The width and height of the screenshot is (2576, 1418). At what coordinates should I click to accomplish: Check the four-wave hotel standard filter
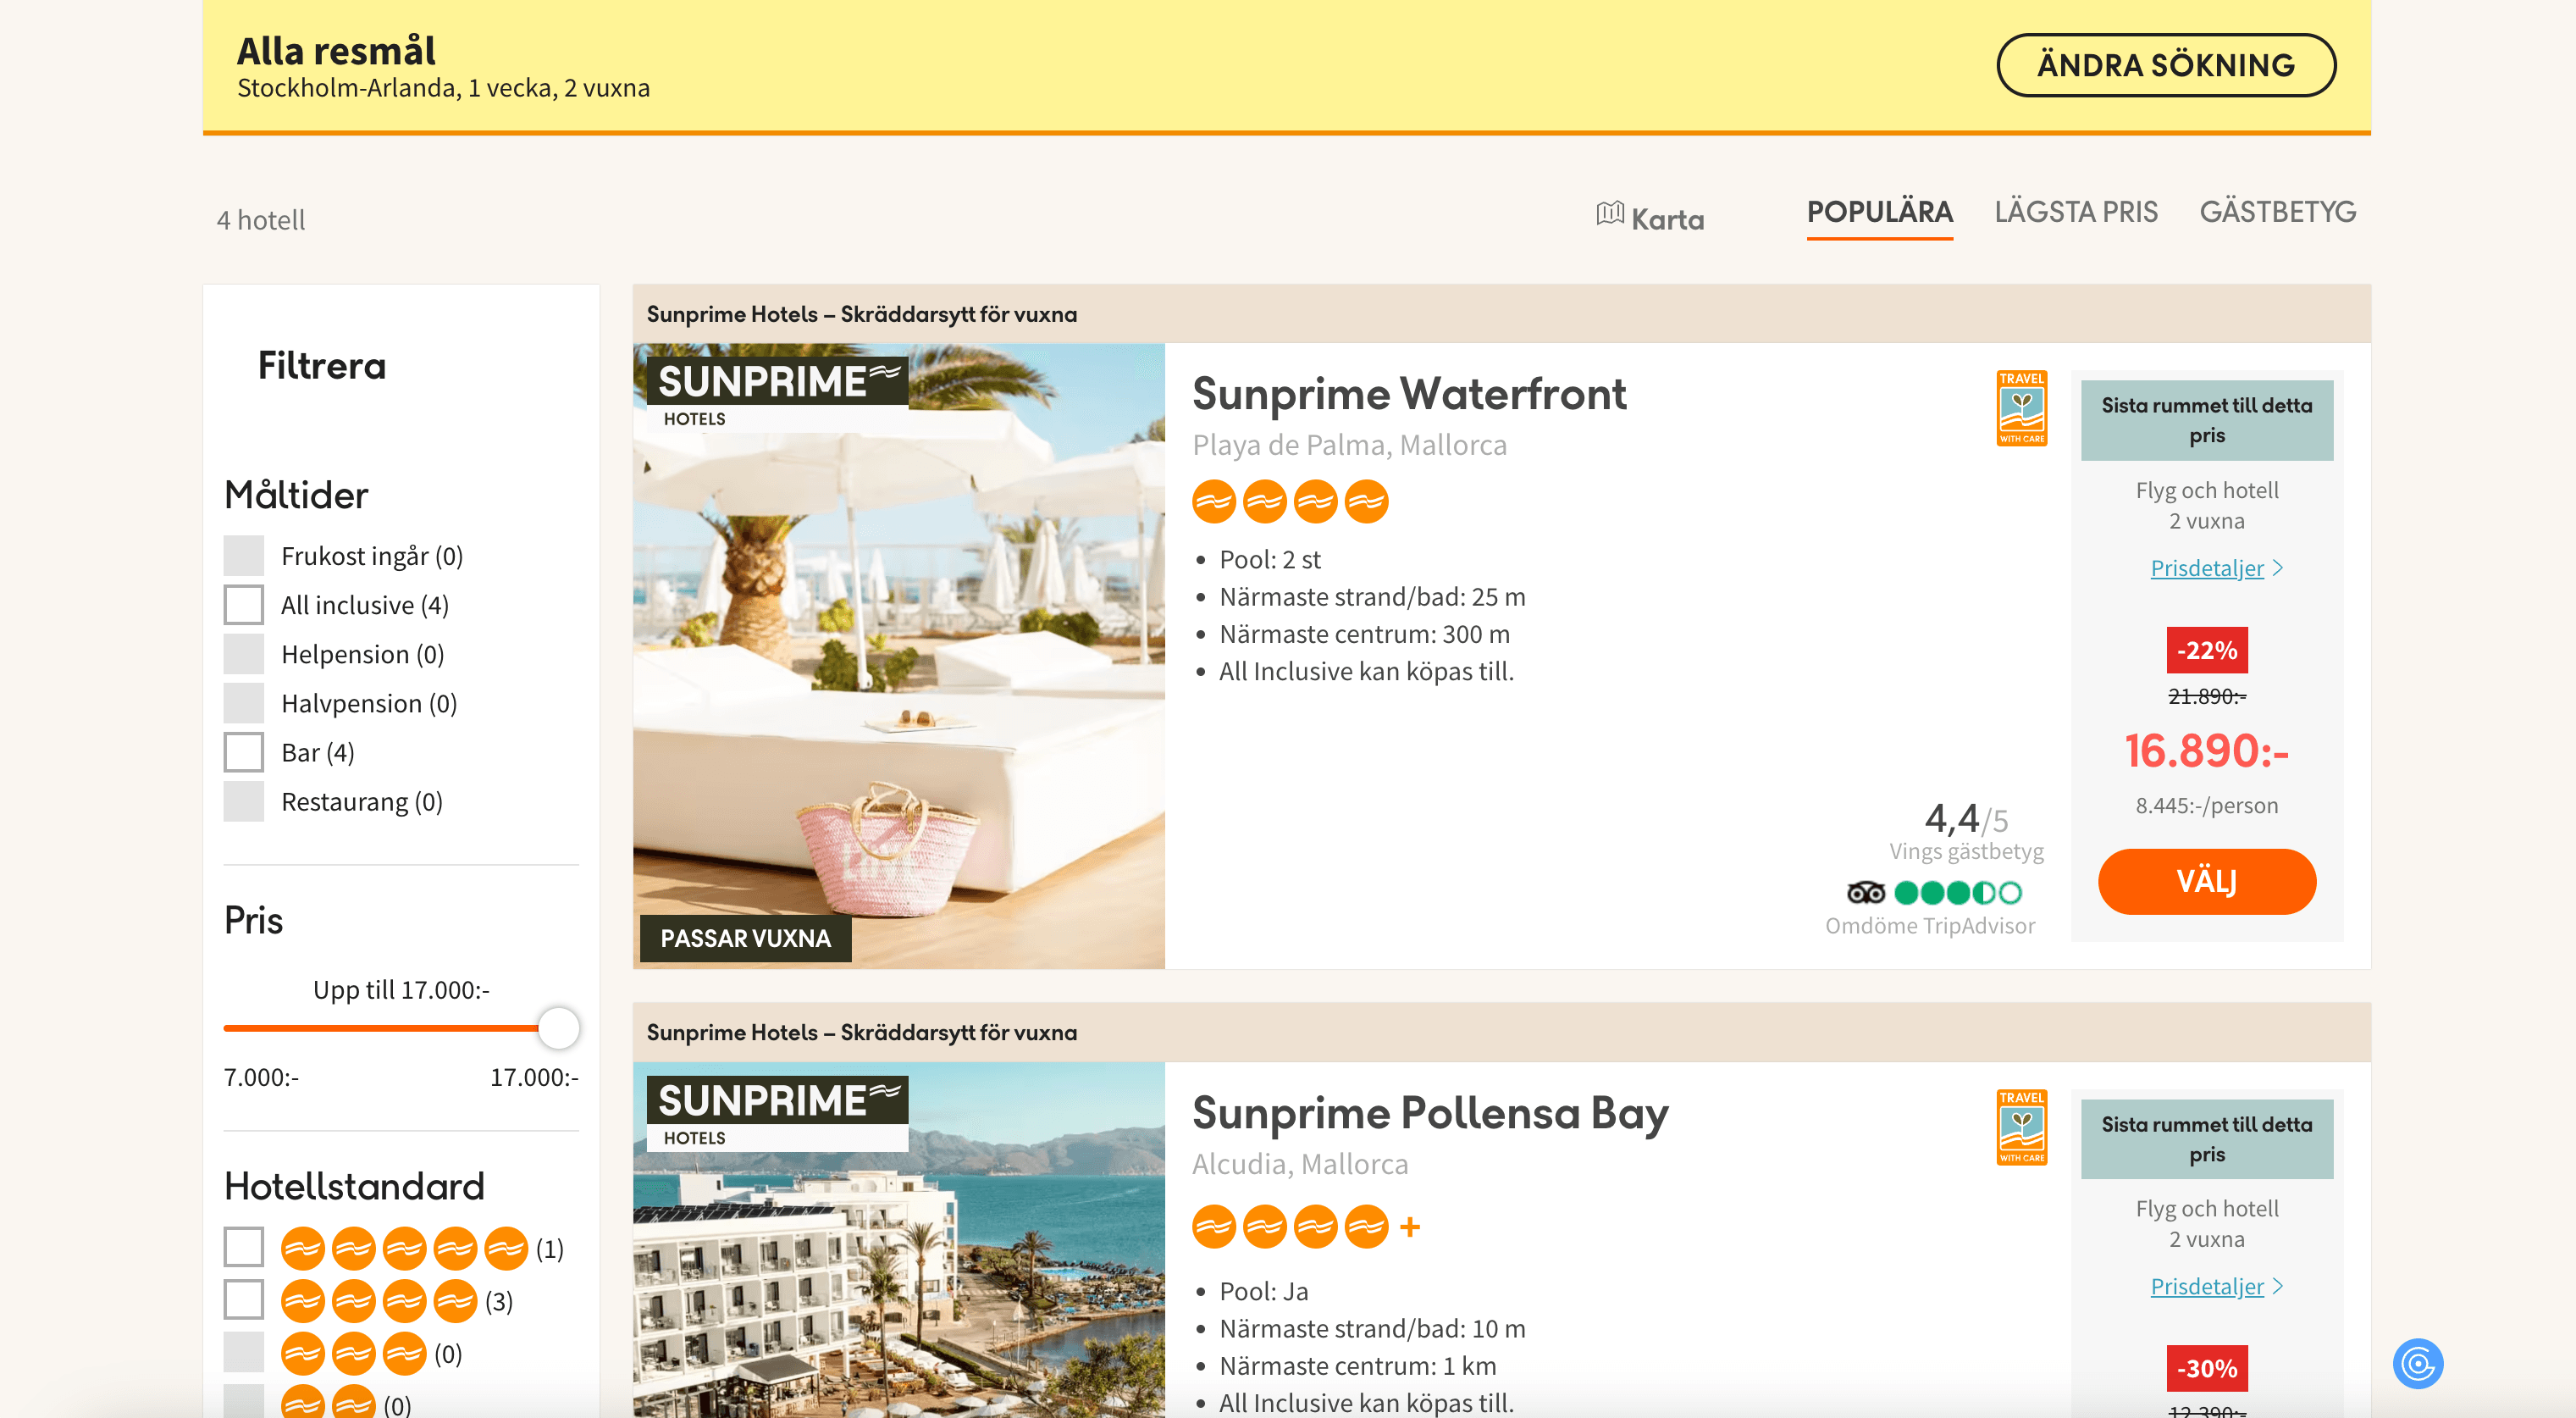coord(244,1300)
